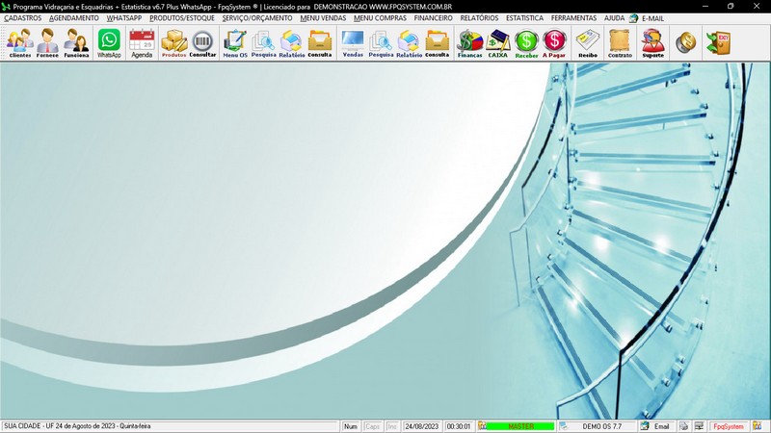Click Pesquisa icon next to Menu OS
The image size is (771, 433).
(263, 43)
